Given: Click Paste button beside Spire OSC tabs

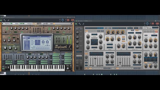Looking at the screenshot, I should click(102, 31).
